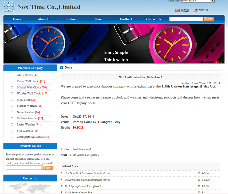Click the bullet icon next to Plastic Wall Clocks

coord(12,81)
